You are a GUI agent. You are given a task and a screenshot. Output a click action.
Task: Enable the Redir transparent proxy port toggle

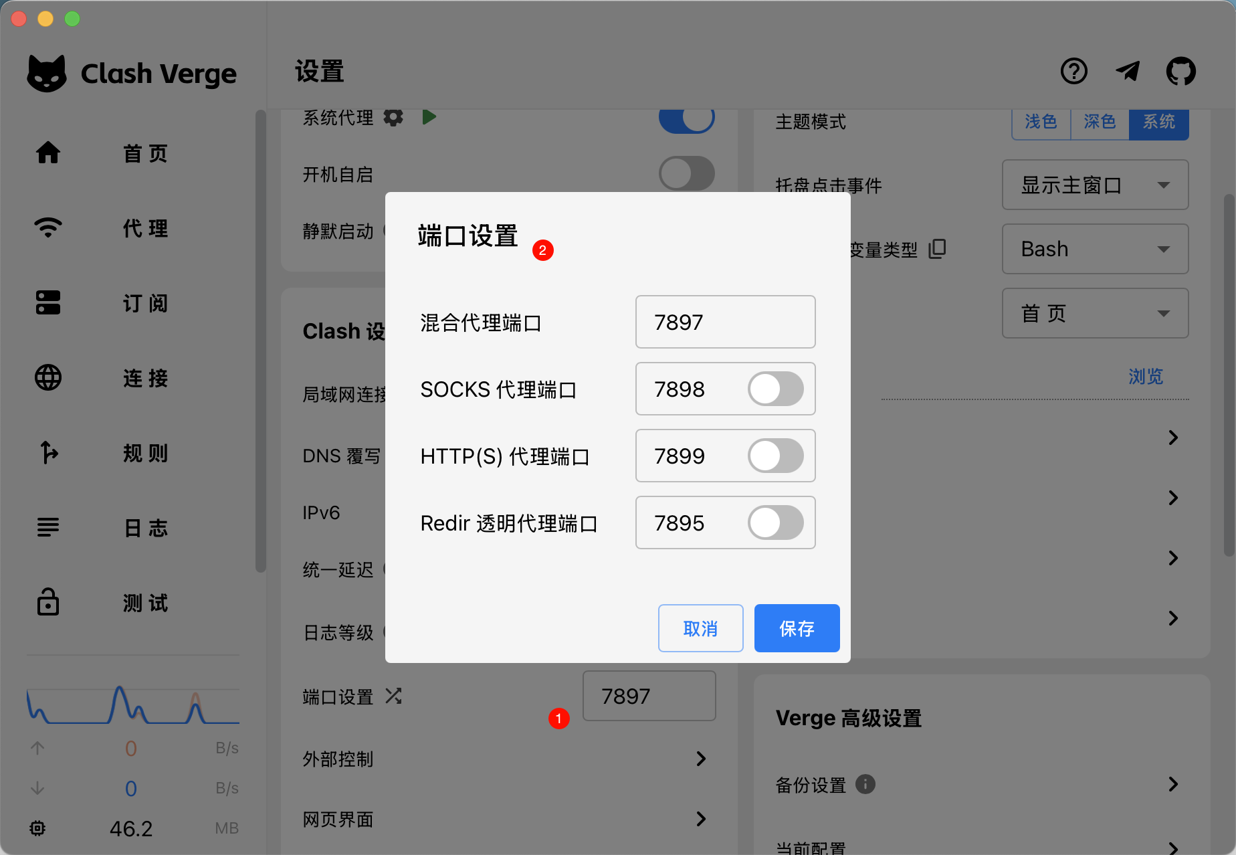coord(775,522)
